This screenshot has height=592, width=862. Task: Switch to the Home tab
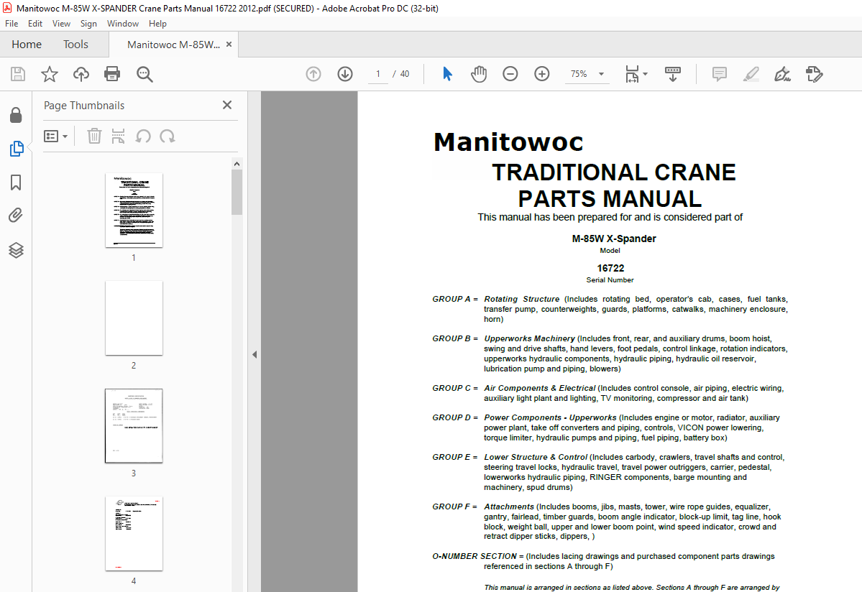[27, 45]
